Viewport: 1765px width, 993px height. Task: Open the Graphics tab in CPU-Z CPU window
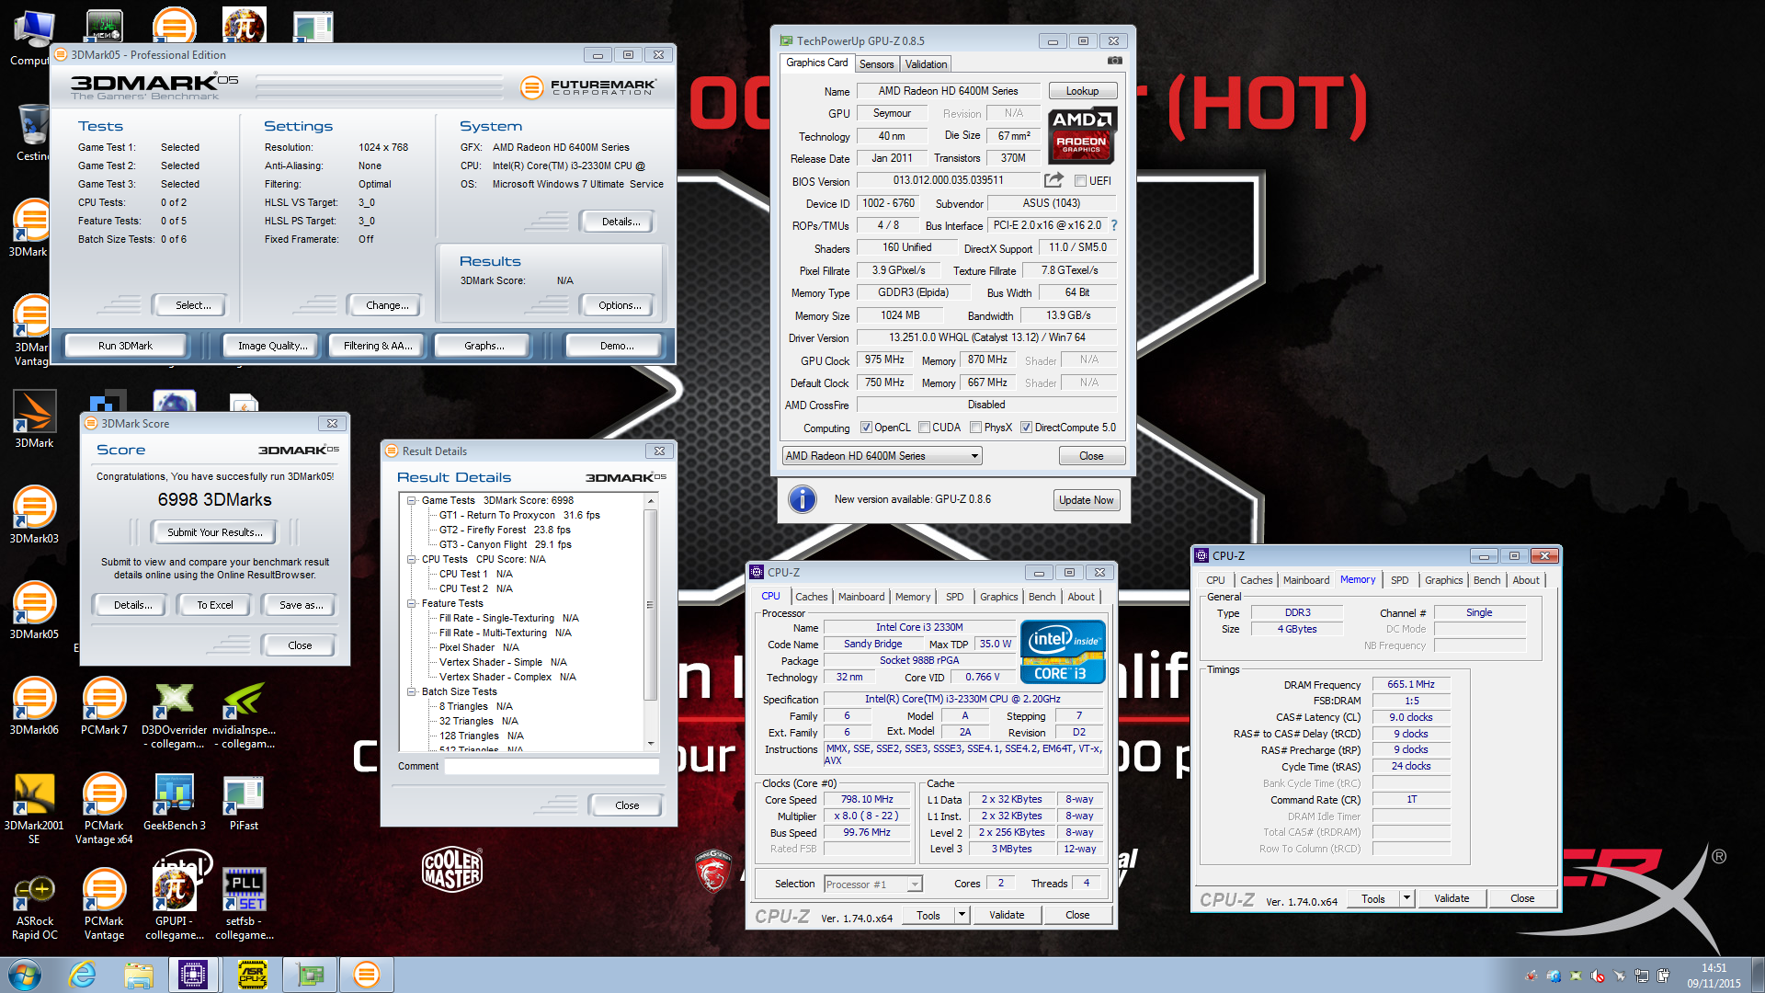[998, 597]
